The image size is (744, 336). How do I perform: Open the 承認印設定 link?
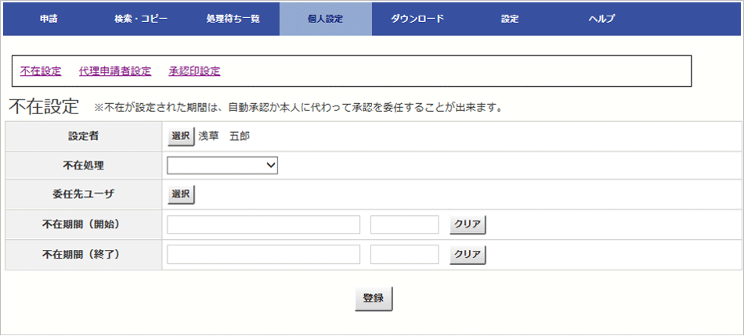tap(194, 71)
